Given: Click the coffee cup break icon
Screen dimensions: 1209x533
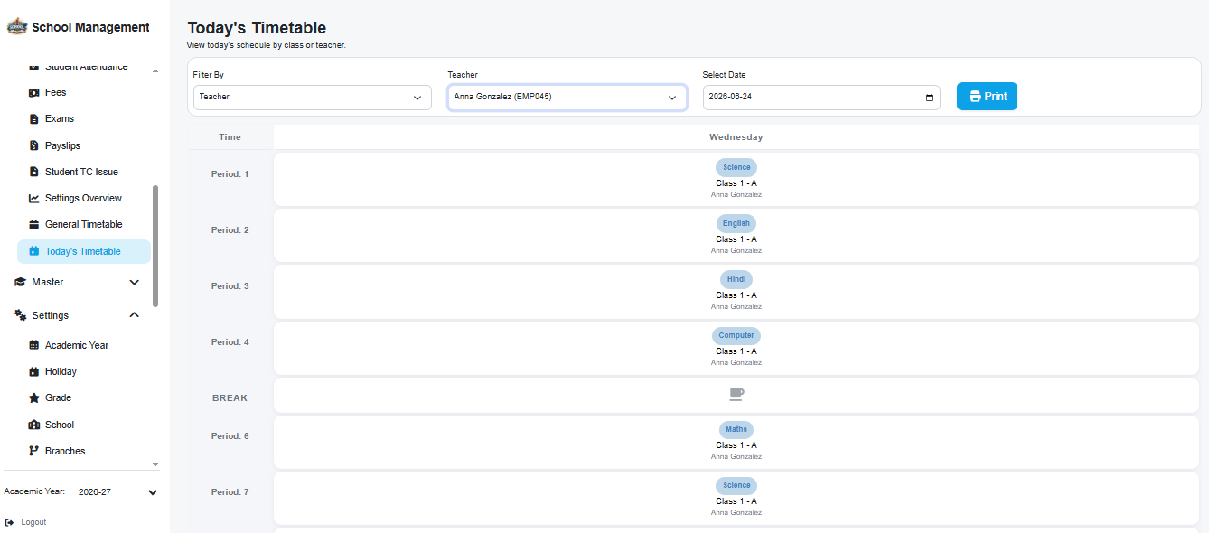Looking at the screenshot, I should point(736,394).
